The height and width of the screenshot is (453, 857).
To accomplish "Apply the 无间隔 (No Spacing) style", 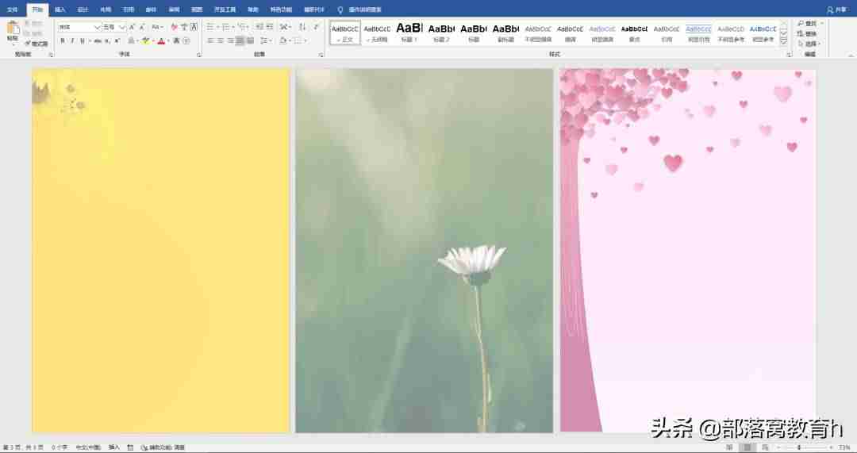I will pyautogui.click(x=377, y=33).
